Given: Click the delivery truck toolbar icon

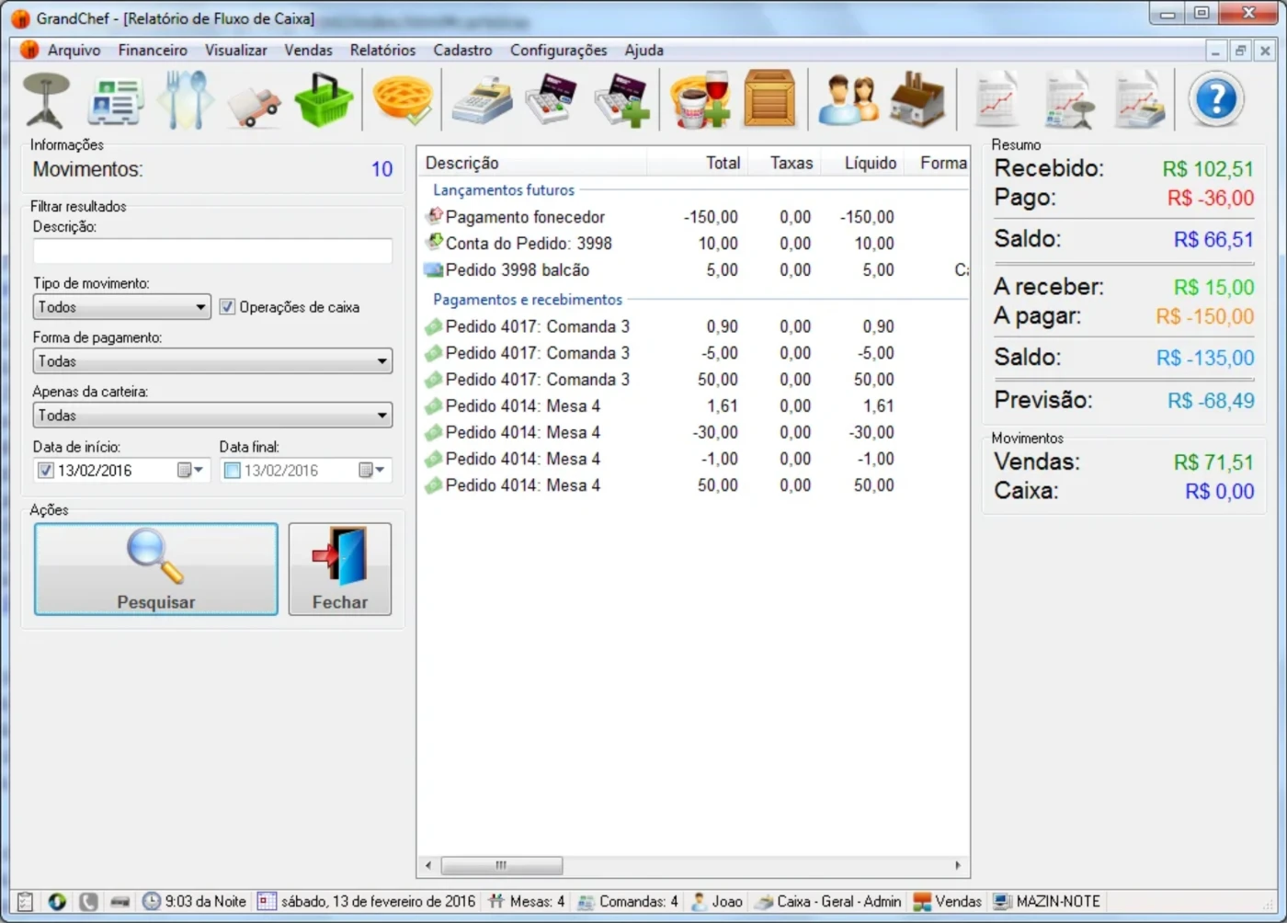Looking at the screenshot, I should coord(254,101).
